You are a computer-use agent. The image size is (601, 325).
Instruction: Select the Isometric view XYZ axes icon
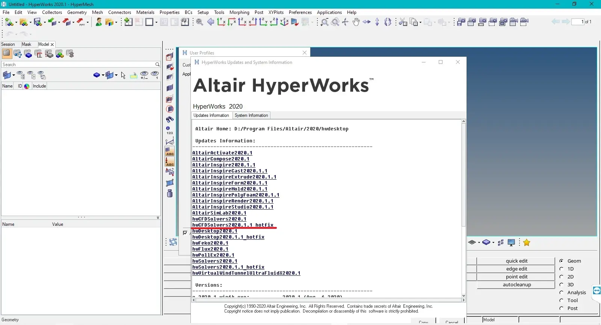tap(284, 22)
